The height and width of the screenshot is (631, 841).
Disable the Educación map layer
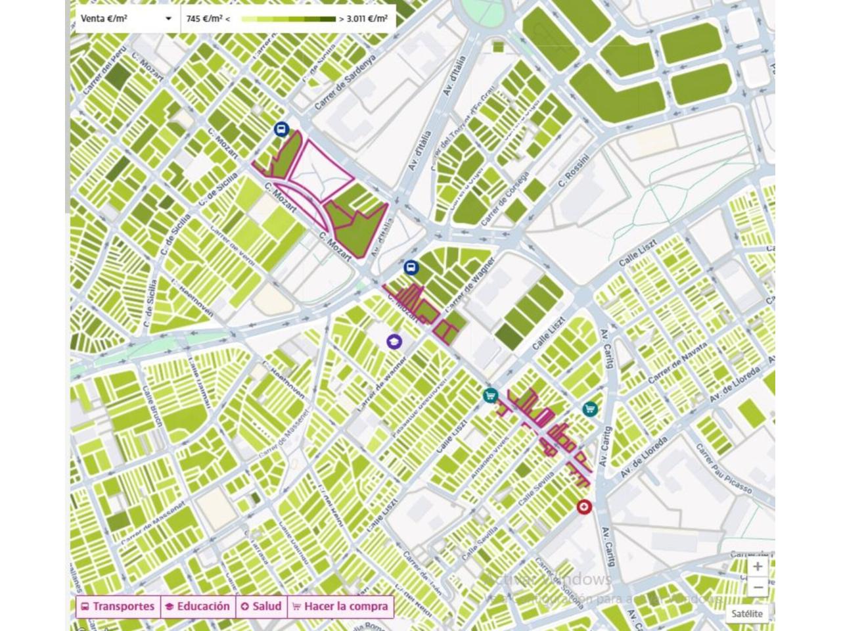[x=197, y=606]
